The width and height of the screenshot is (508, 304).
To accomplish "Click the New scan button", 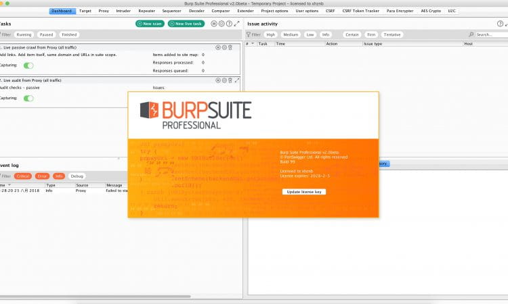I will point(150,24).
